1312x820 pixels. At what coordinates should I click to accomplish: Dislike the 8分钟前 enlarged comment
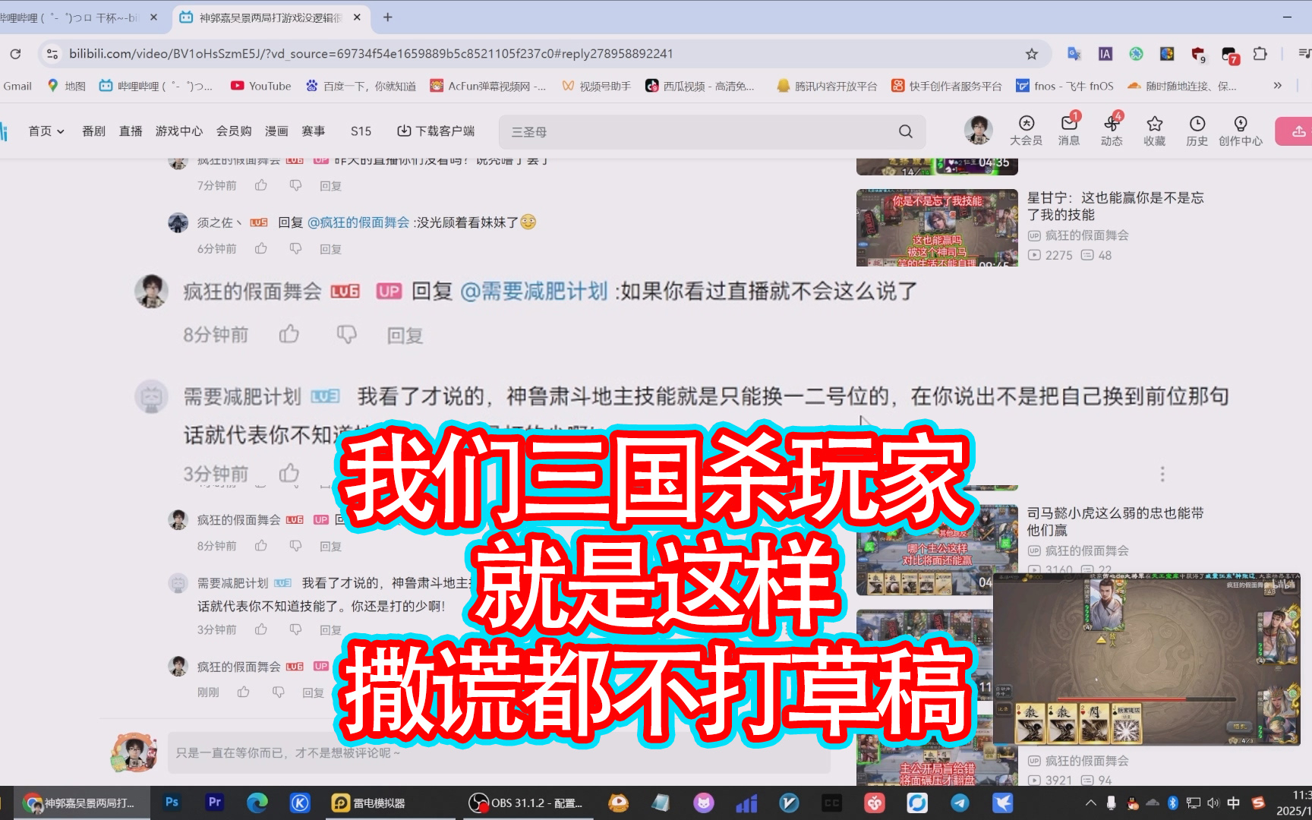tap(346, 334)
